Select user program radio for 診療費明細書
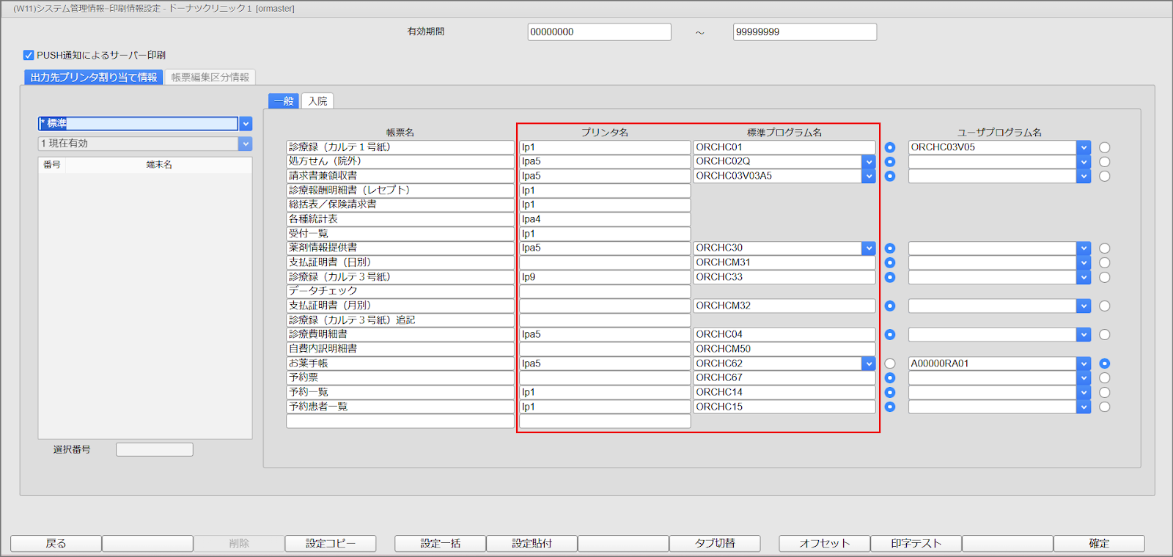The width and height of the screenshot is (1173, 557). [x=1105, y=335]
